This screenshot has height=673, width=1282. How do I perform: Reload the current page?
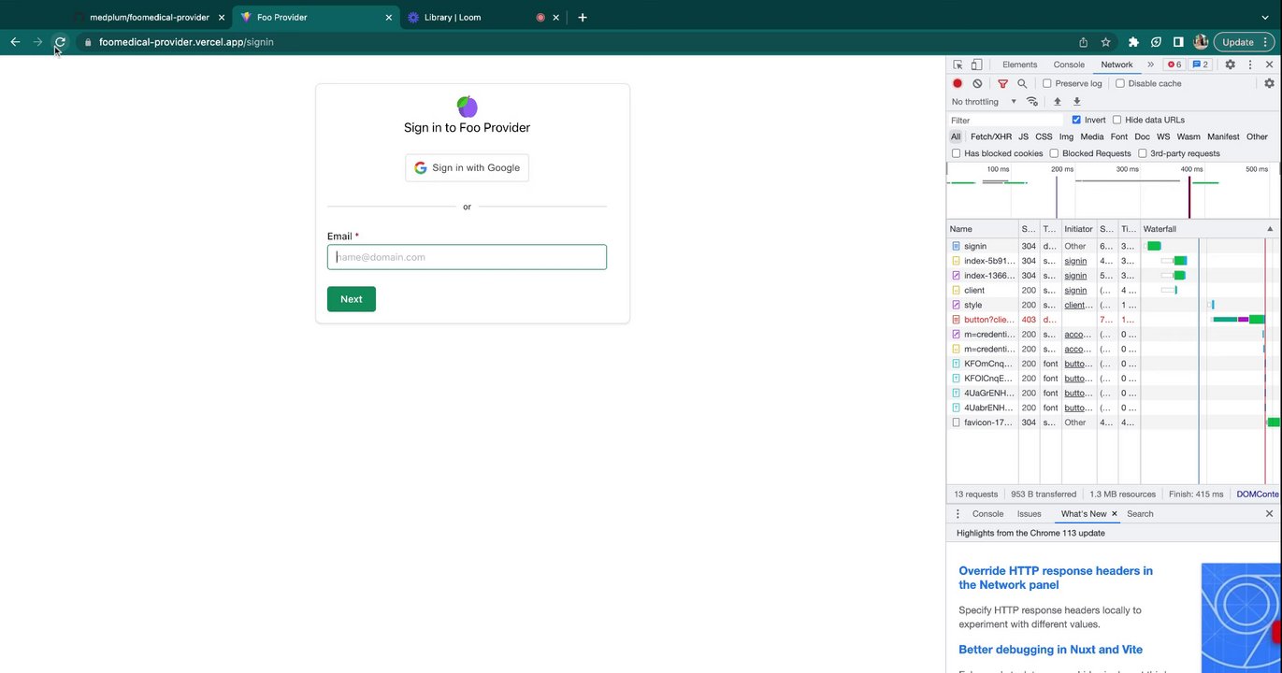(x=60, y=42)
